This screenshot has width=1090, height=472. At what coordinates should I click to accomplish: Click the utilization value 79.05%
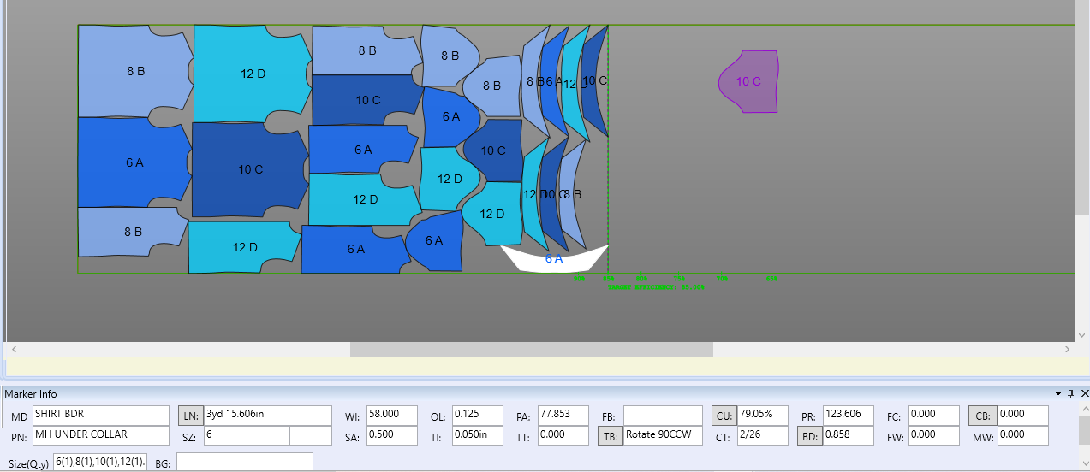point(763,416)
